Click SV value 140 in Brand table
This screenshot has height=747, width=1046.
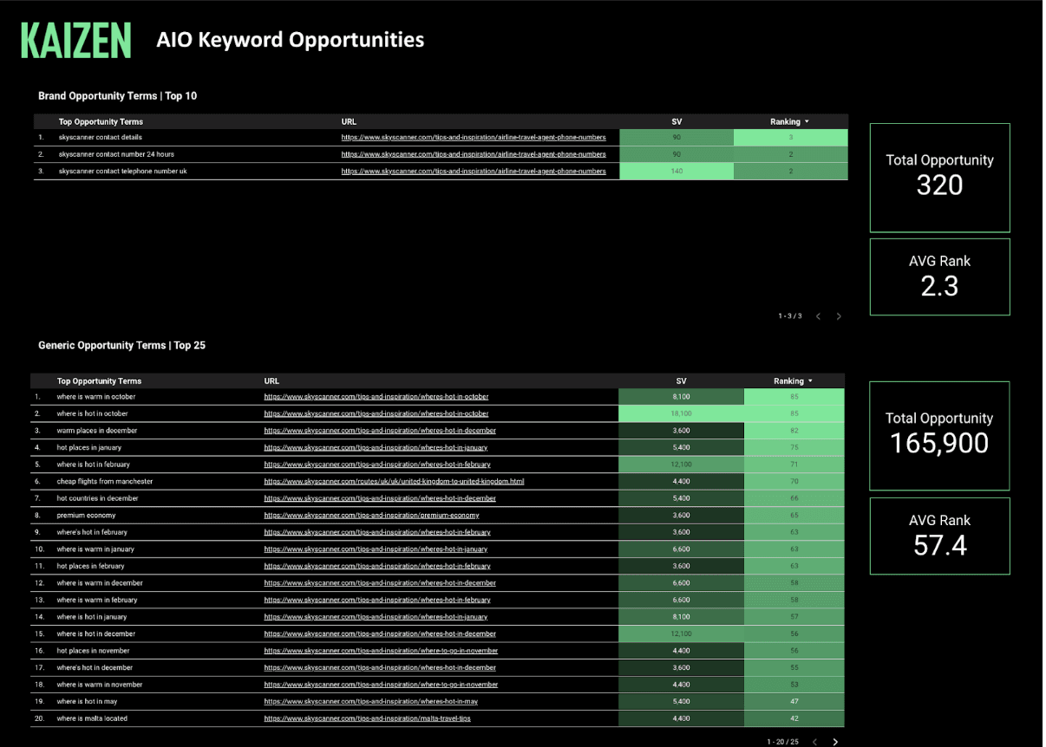click(x=677, y=172)
